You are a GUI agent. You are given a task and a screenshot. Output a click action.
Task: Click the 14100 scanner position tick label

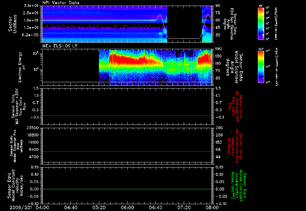pos(32,142)
